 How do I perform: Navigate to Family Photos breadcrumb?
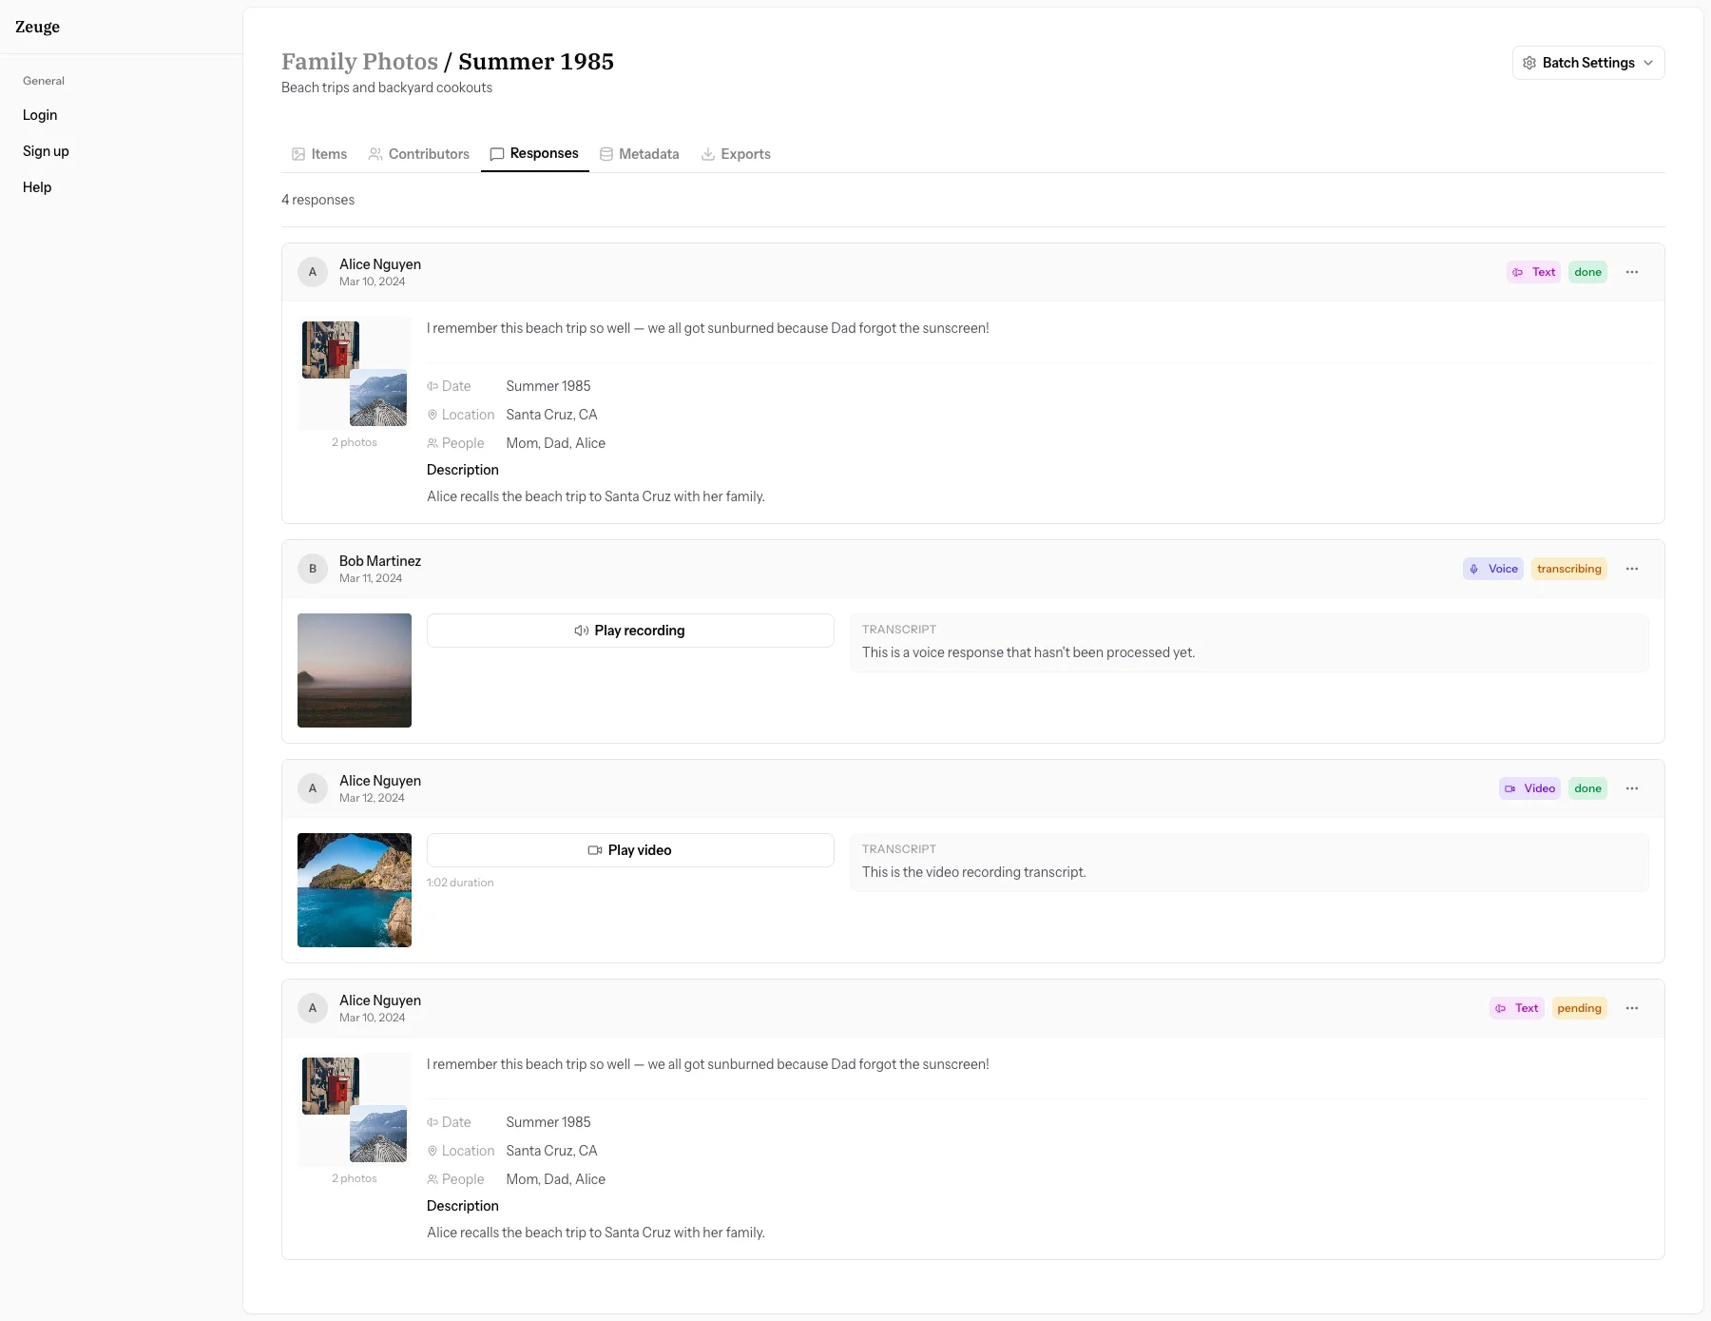(x=359, y=62)
